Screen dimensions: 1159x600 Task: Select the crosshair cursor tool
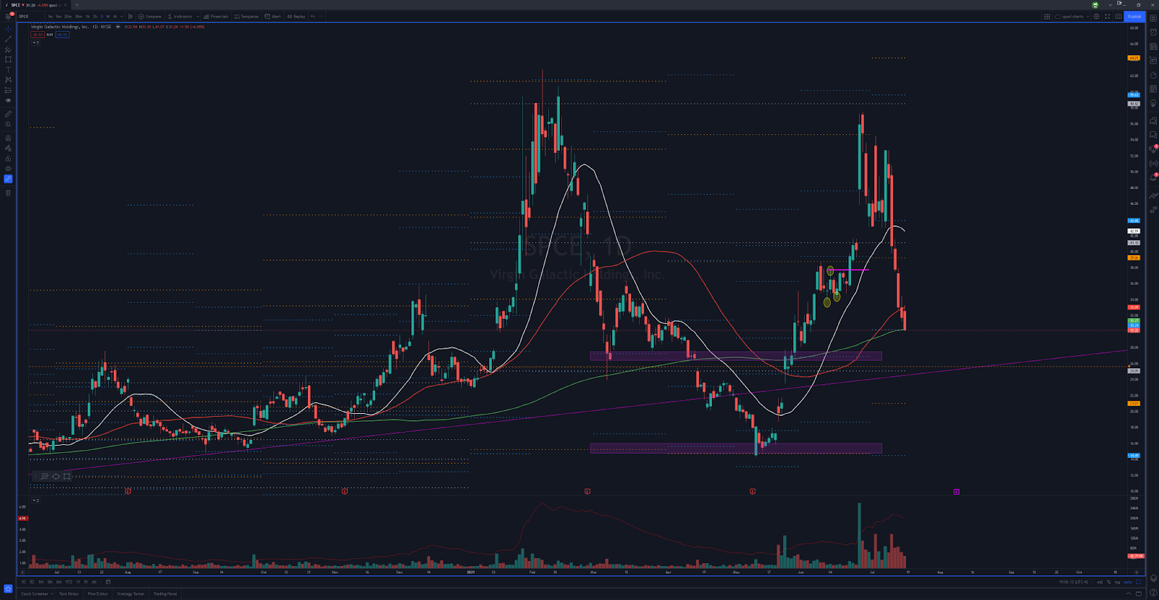8,30
